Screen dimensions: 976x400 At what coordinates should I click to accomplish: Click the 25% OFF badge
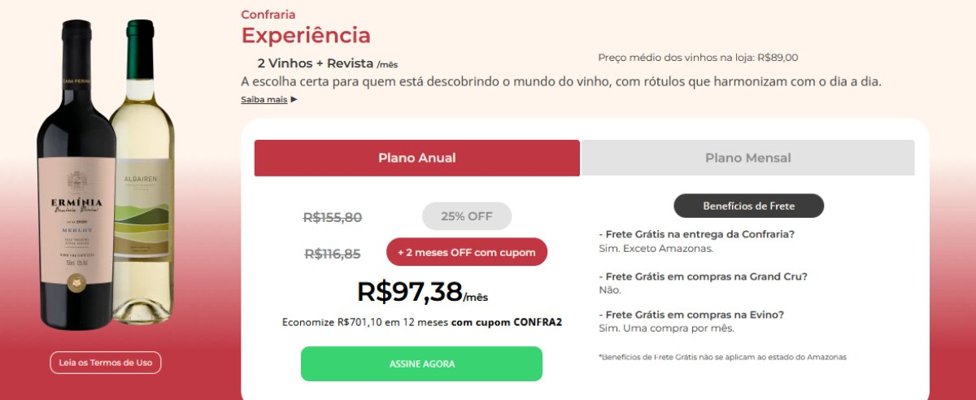click(467, 216)
